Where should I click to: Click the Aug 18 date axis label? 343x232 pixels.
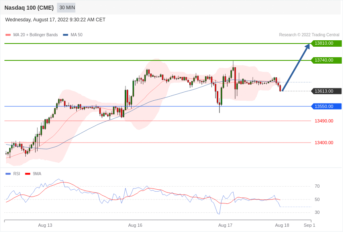[282, 225]
